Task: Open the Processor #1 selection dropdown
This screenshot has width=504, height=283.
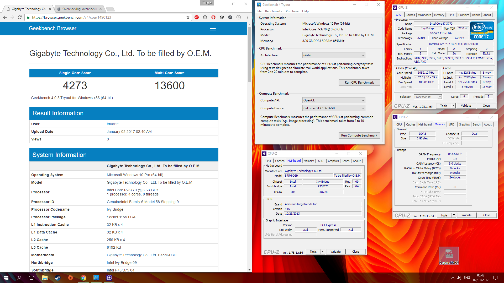Action: point(428,97)
